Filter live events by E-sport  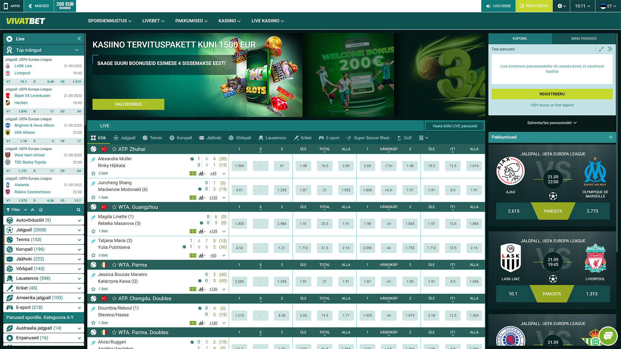pos(329,138)
